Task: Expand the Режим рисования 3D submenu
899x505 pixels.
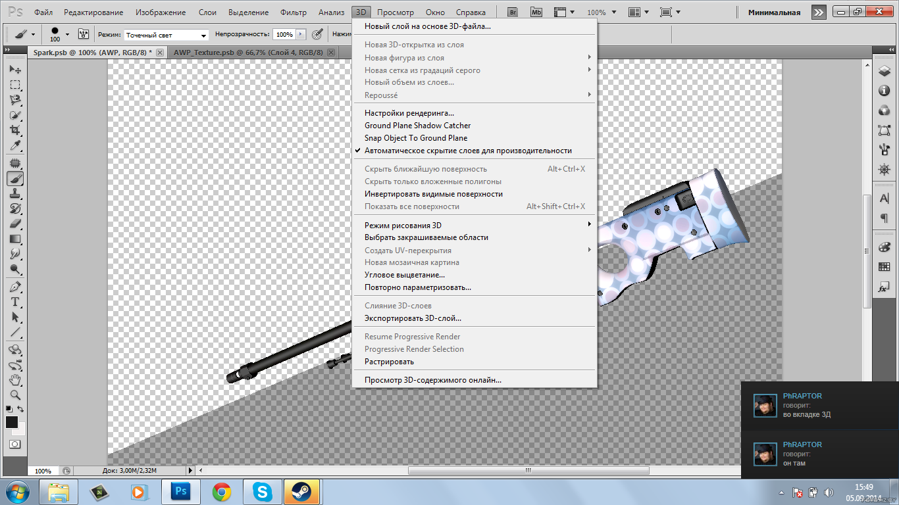Action: [x=474, y=225]
